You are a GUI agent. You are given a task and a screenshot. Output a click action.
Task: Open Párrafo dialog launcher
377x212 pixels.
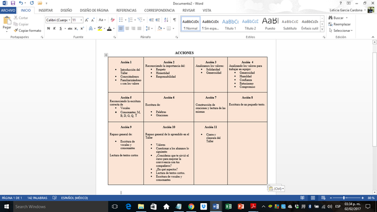pyautogui.click(x=177, y=37)
